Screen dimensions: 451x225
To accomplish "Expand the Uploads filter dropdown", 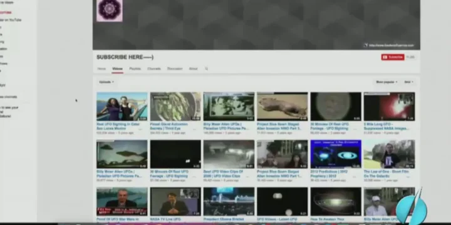I will click(106, 82).
